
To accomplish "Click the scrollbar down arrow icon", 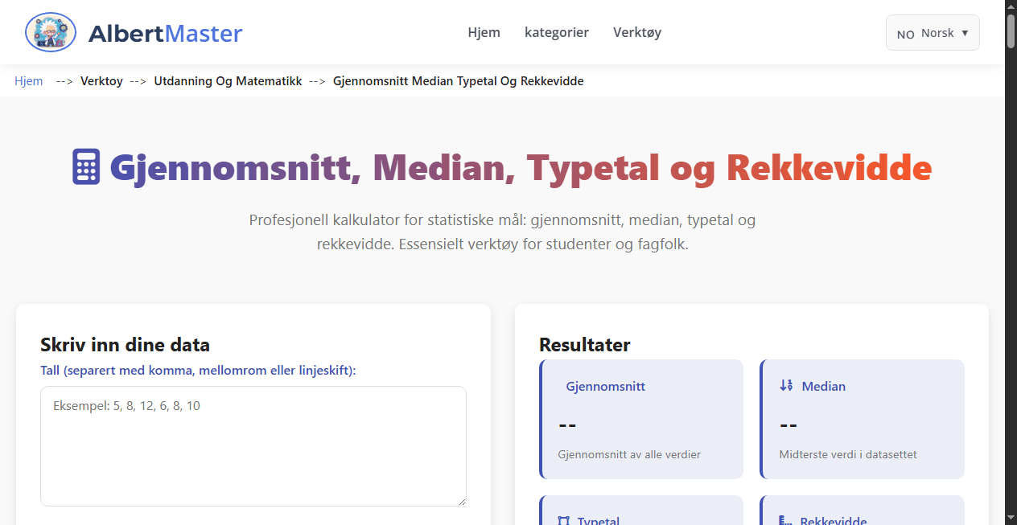I will pos(1011,519).
